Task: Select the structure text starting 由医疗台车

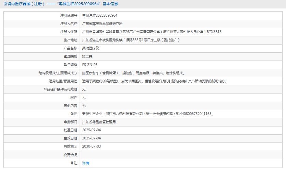Action: tap(134, 73)
